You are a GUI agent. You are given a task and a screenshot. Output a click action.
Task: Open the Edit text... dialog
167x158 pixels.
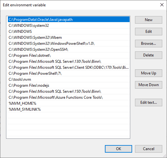(149, 102)
